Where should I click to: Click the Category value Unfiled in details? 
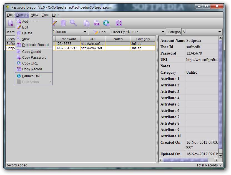192,73
